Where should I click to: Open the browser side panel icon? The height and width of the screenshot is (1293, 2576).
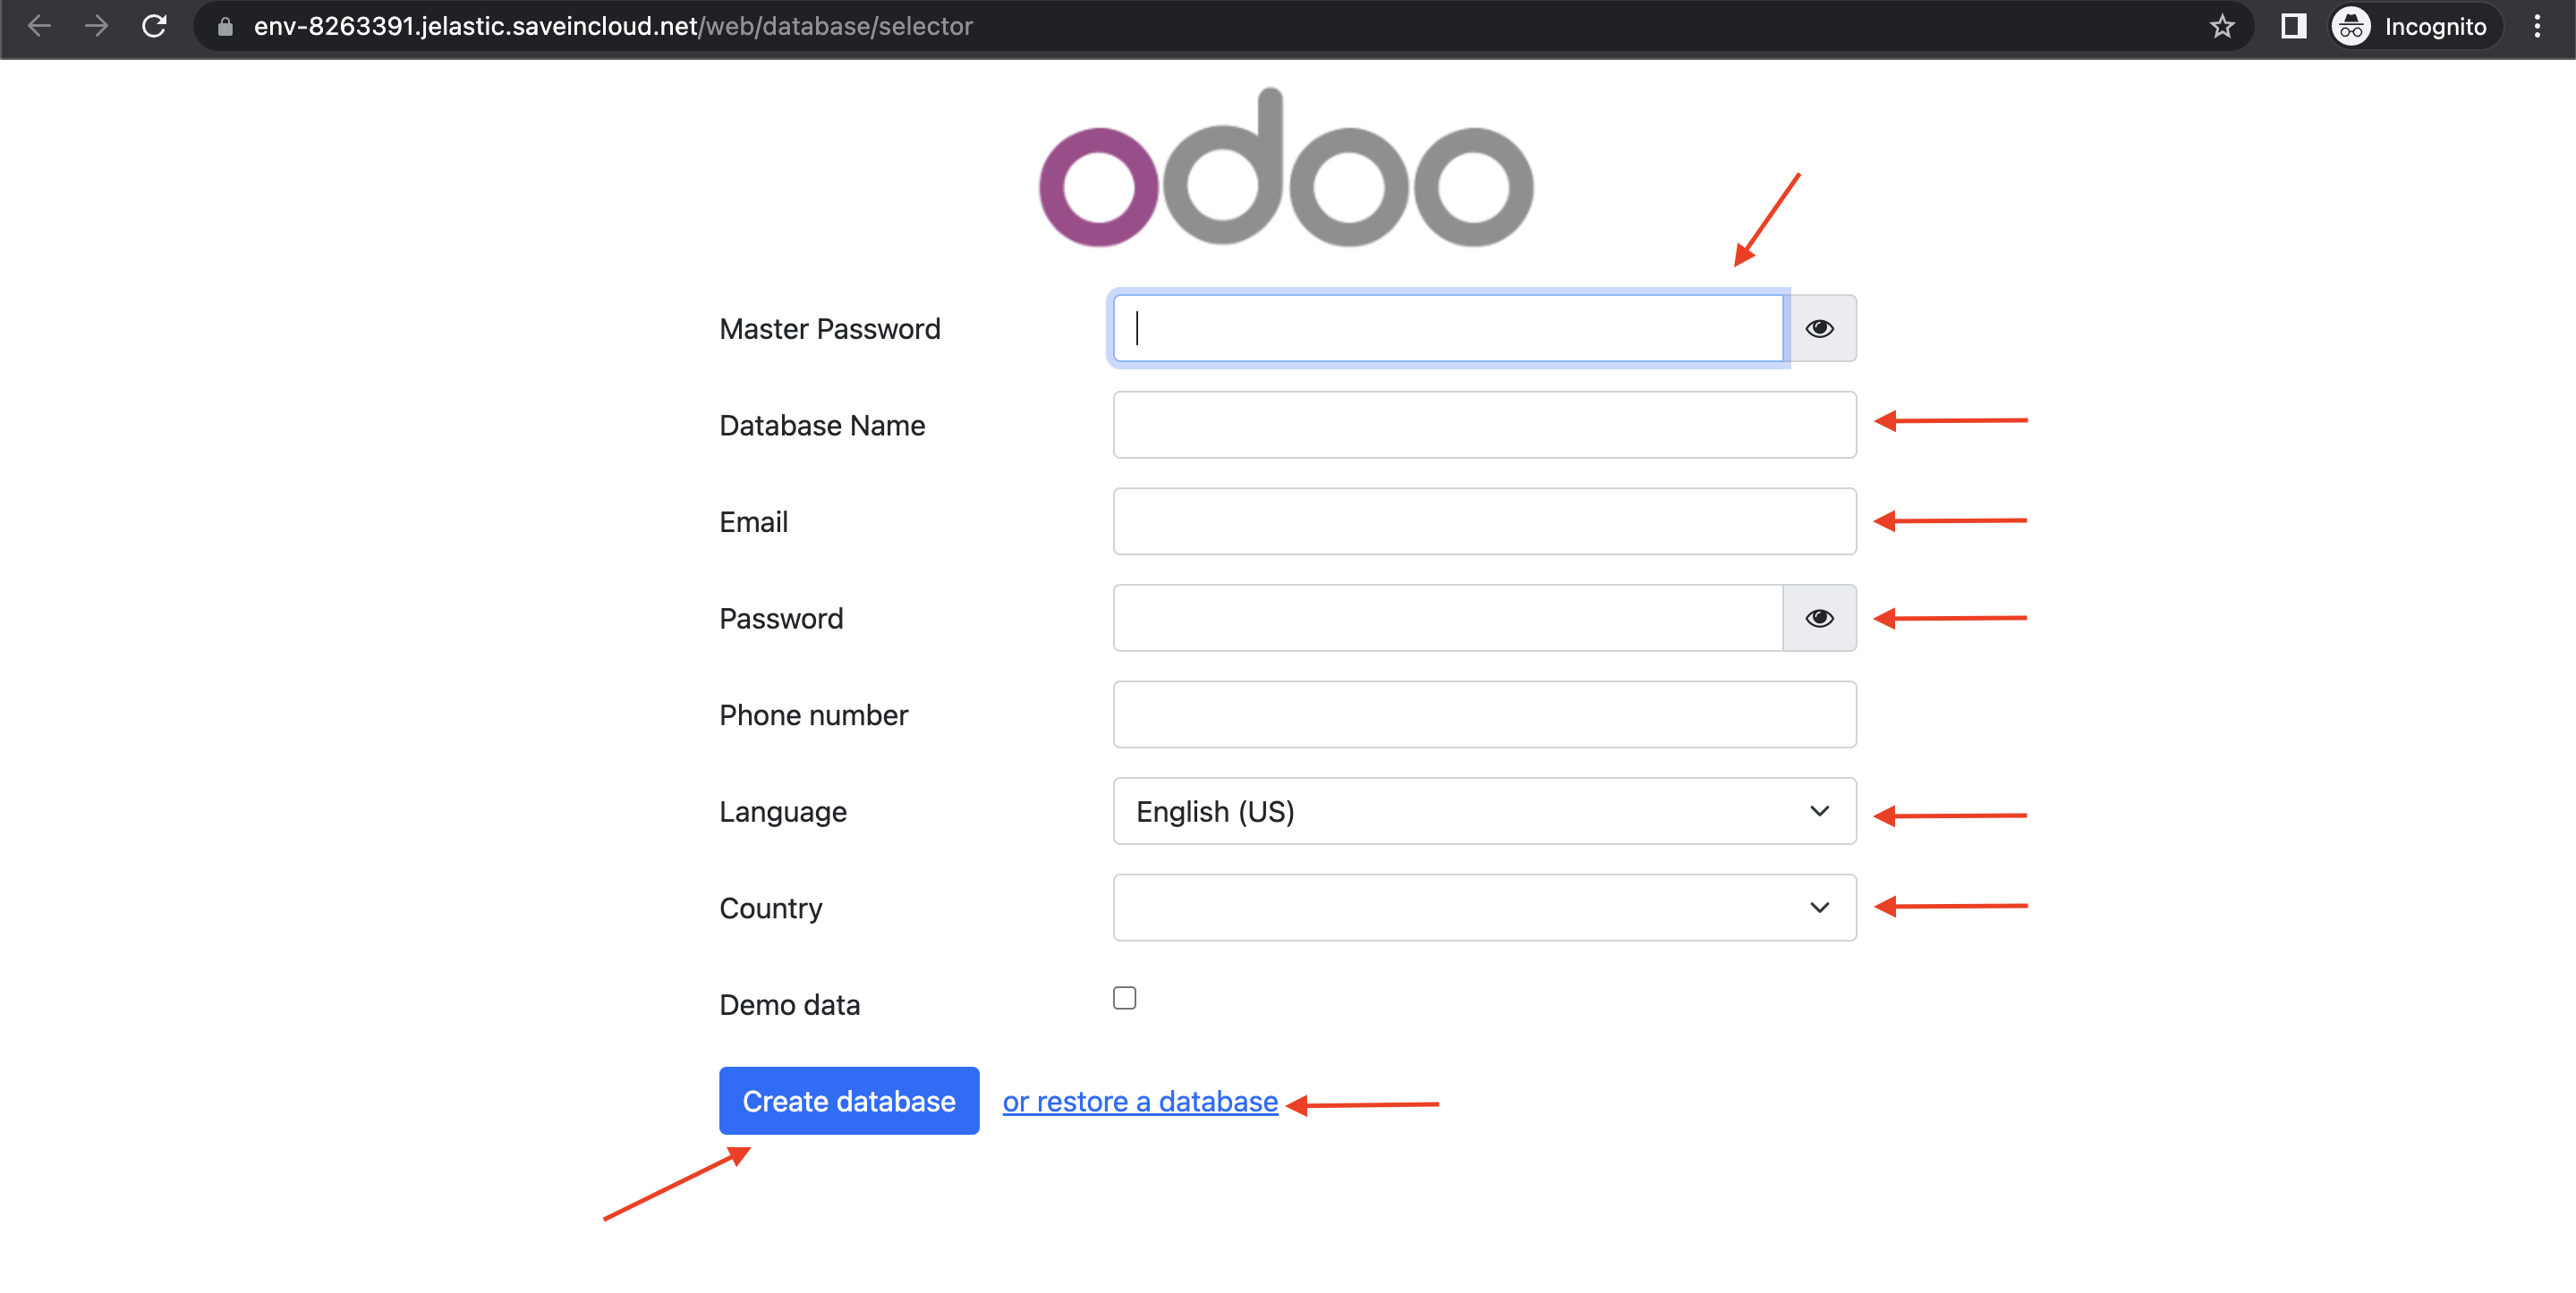[x=2293, y=26]
